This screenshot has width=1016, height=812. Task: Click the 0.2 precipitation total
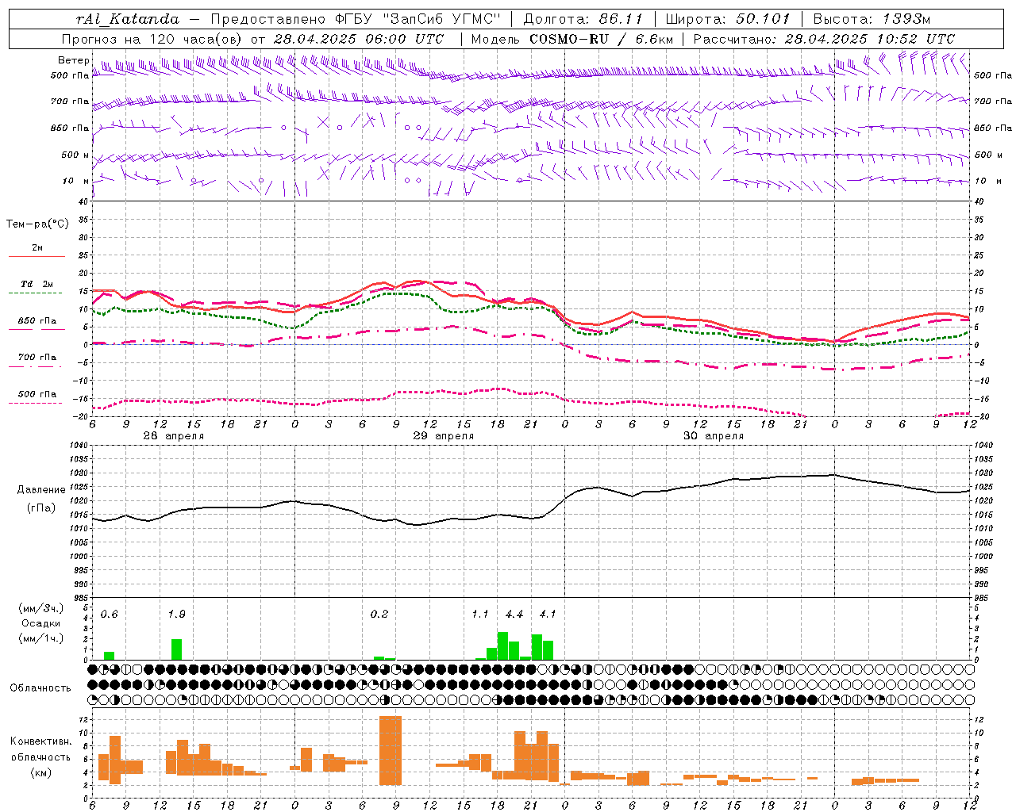click(x=379, y=615)
